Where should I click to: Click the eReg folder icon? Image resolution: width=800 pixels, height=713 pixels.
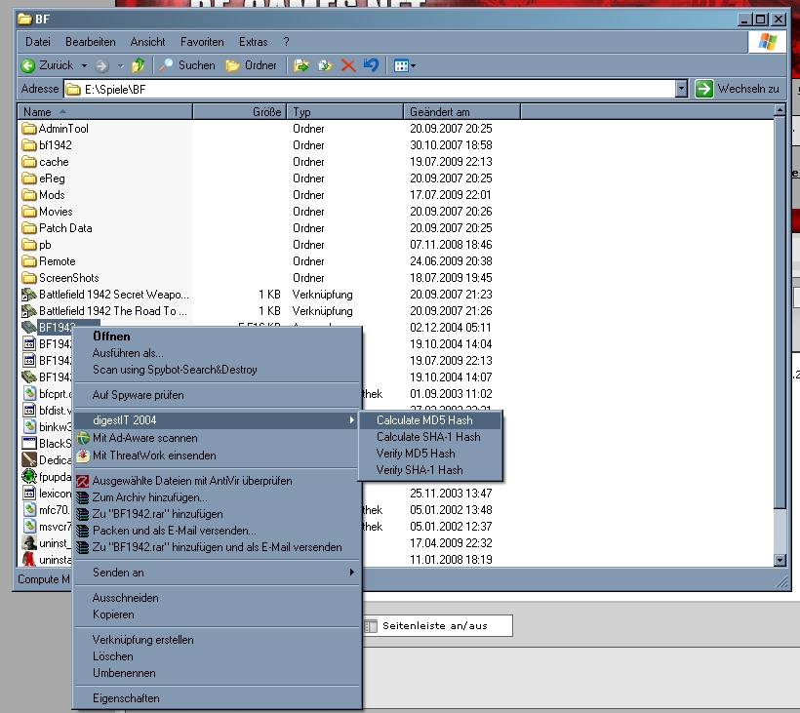[x=29, y=178]
